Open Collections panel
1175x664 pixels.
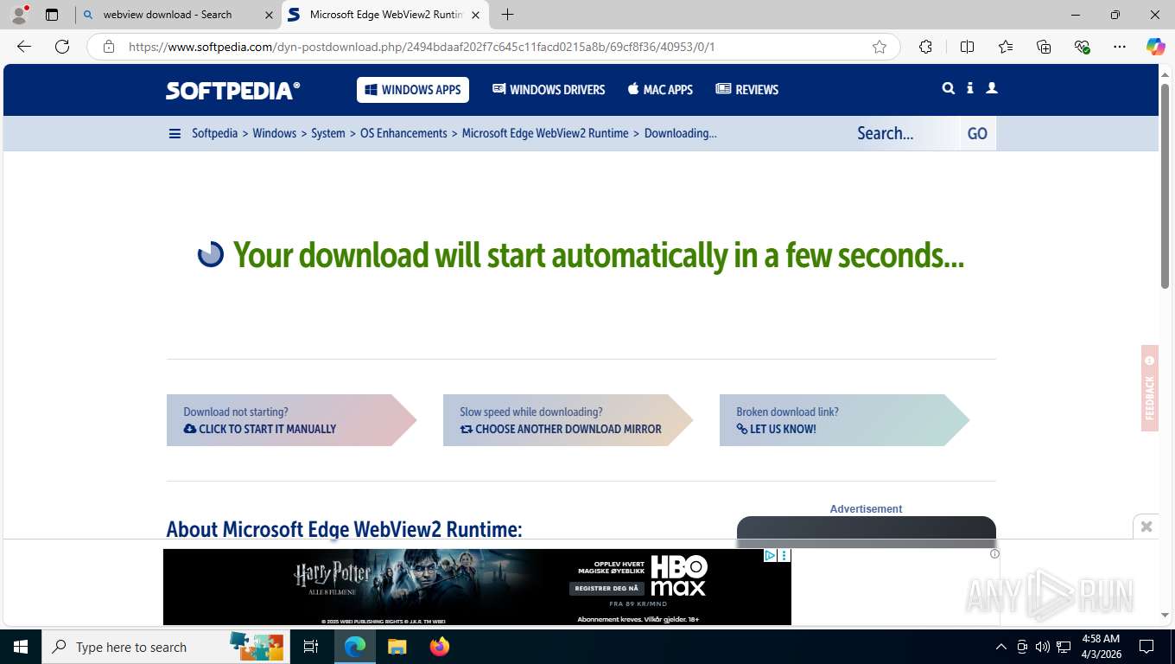pyautogui.click(x=1044, y=47)
